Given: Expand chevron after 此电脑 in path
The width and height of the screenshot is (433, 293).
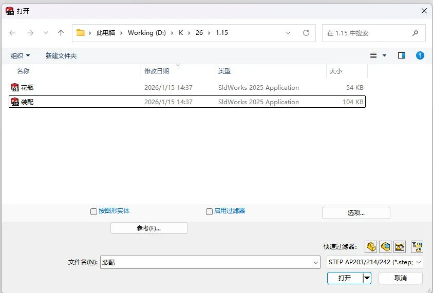Looking at the screenshot, I should [x=121, y=33].
